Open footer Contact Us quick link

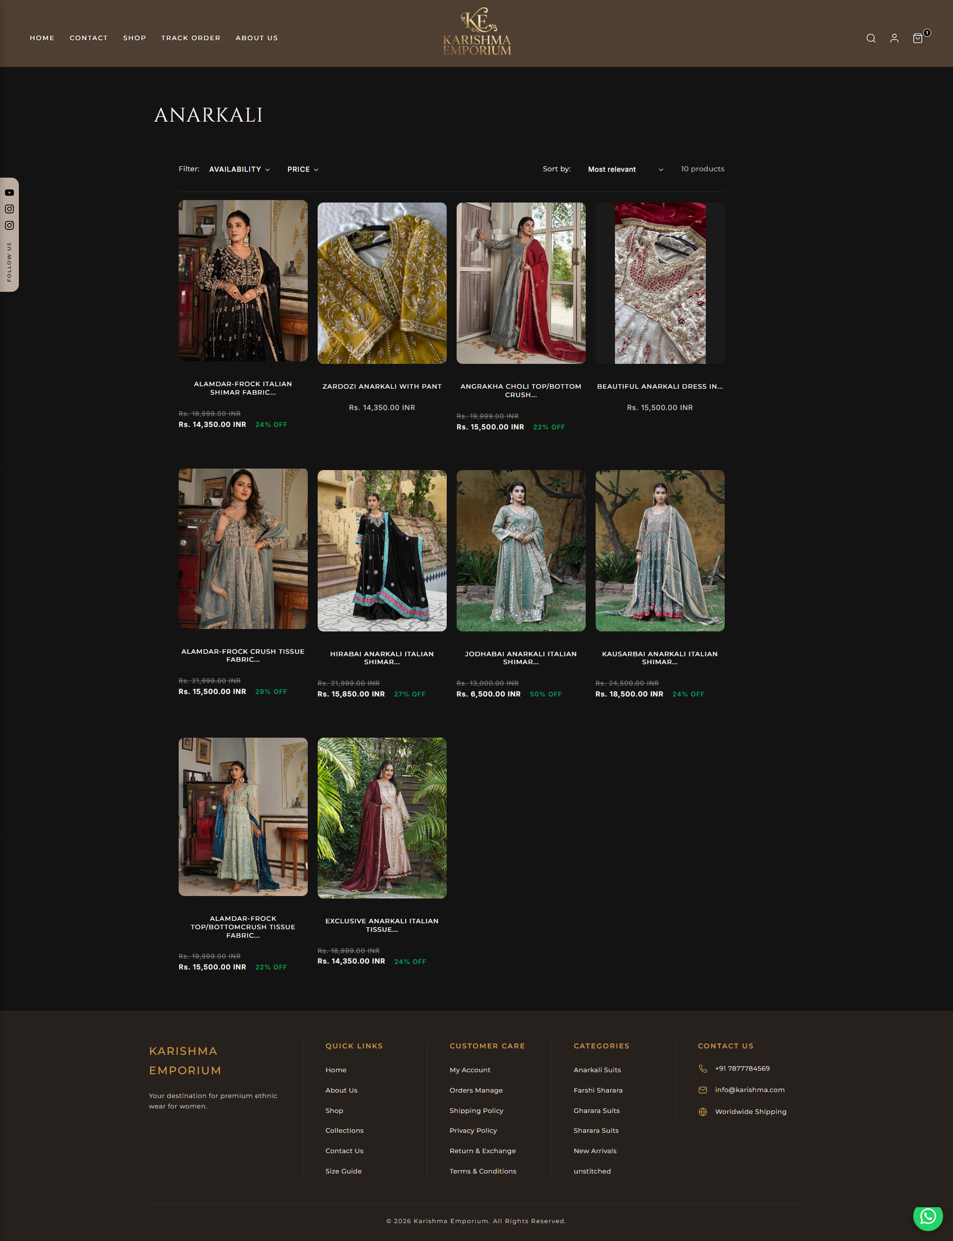point(344,1151)
